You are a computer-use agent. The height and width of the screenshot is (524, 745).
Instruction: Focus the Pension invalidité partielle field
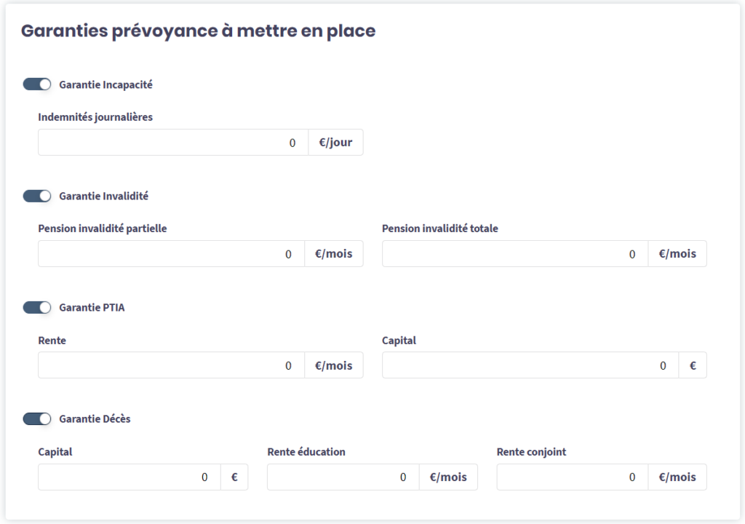point(171,254)
